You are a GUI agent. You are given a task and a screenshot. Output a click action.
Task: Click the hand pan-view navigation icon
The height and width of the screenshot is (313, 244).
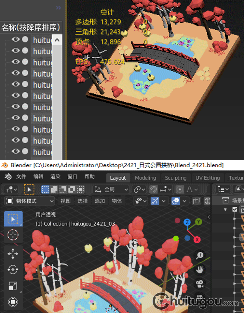(199, 270)
